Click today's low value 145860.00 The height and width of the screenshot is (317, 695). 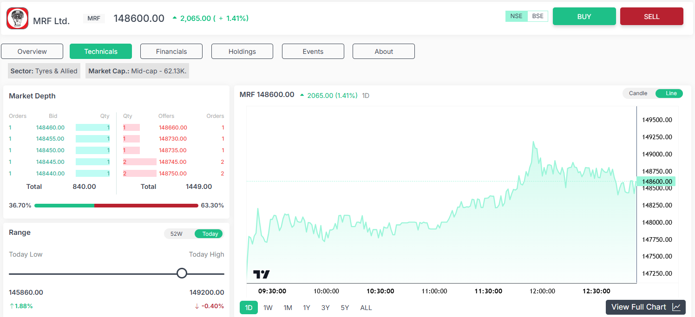[x=26, y=292]
